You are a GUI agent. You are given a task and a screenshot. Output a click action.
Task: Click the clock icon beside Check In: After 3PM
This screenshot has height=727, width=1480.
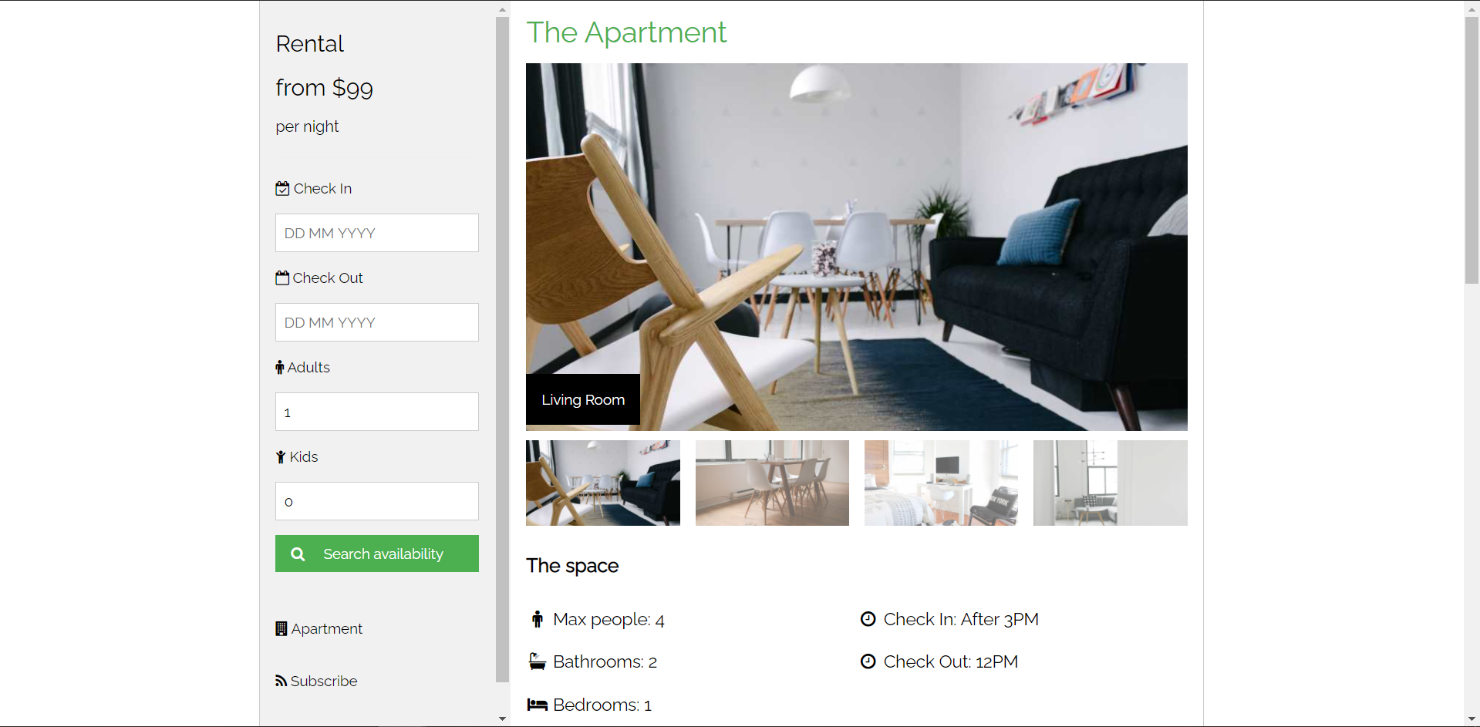click(868, 619)
